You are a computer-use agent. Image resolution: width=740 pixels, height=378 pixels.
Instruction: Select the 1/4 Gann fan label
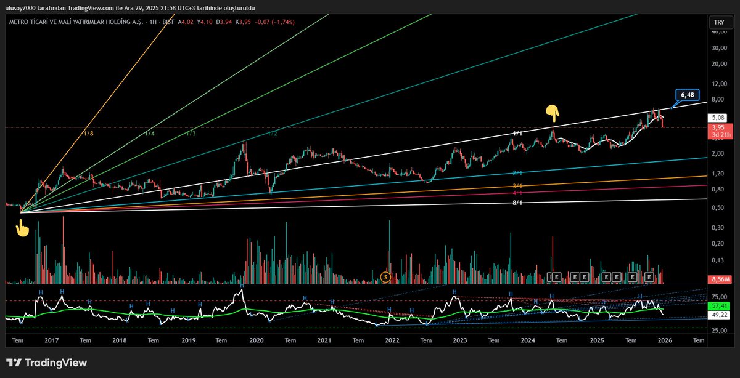[x=150, y=134]
